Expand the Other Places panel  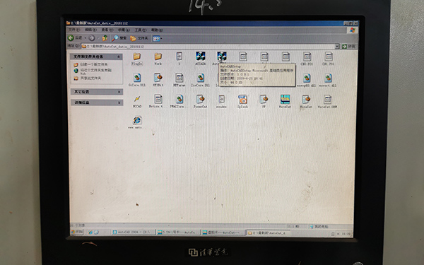pyautogui.click(x=119, y=92)
